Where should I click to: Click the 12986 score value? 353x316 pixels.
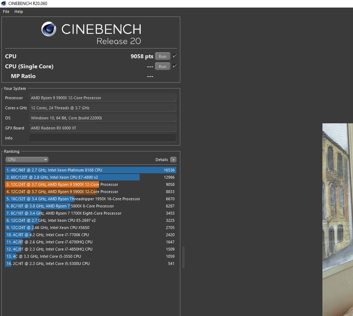[x=169, y=177]
